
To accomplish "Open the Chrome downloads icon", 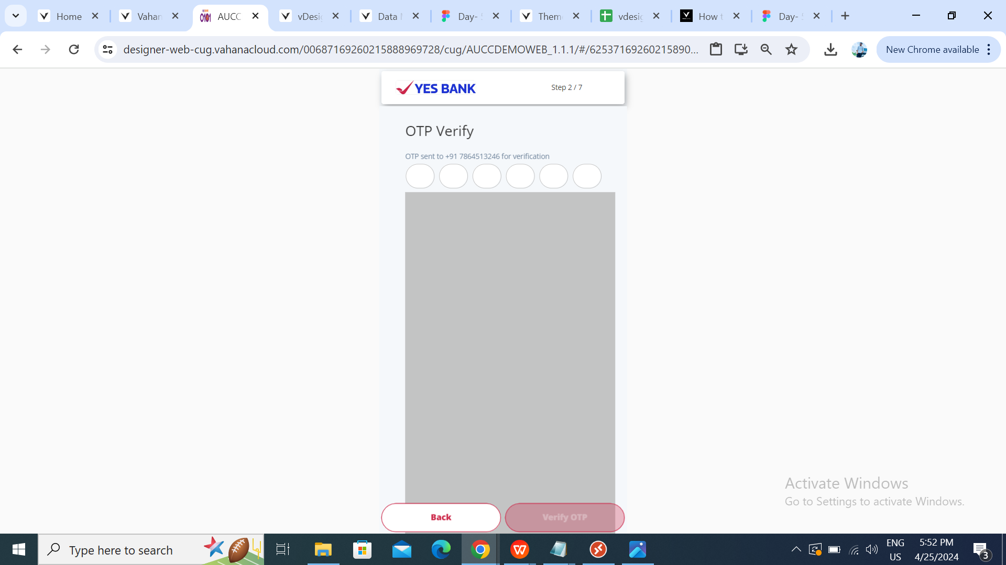I will pos(830,50).
